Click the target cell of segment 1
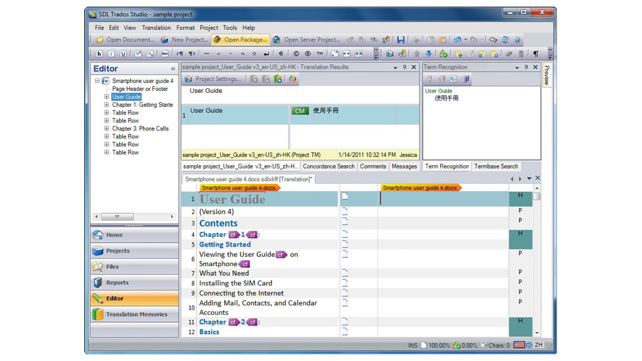The height and width of the screenshot is (361, 642). tap(443, 199)
